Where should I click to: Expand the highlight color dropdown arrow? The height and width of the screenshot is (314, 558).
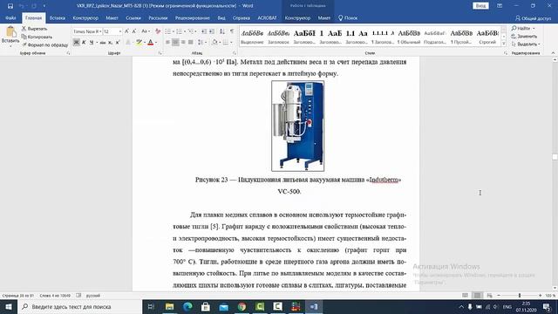(145, 43)
